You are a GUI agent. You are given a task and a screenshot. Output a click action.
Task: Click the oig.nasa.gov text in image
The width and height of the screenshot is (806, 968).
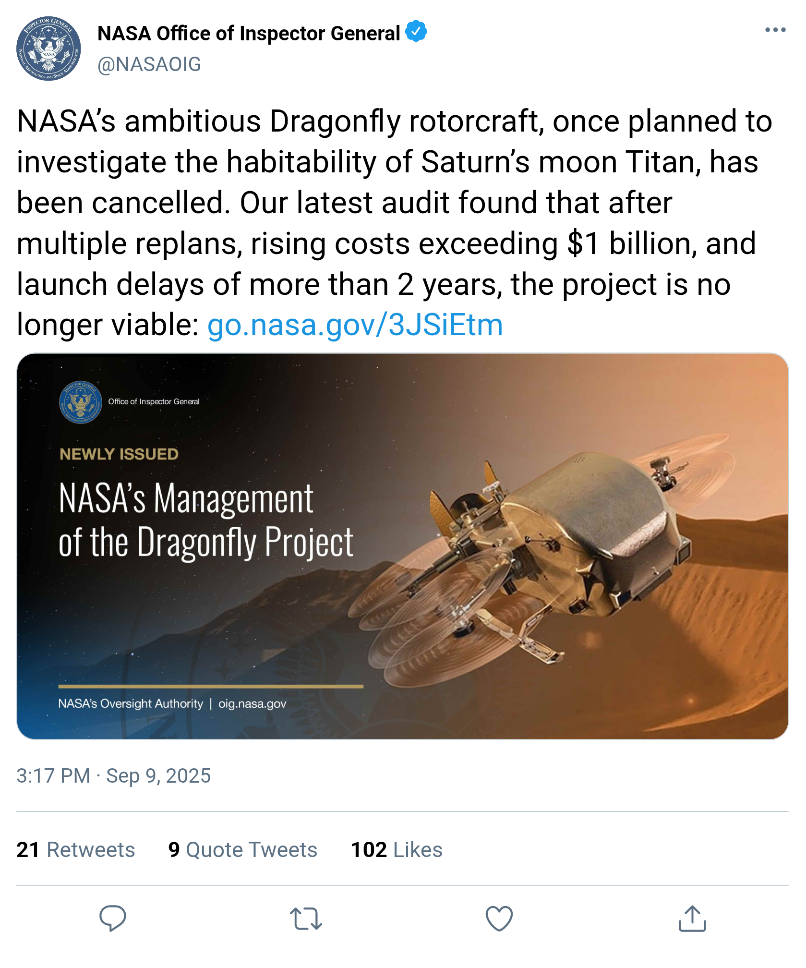tap(253, 703)
